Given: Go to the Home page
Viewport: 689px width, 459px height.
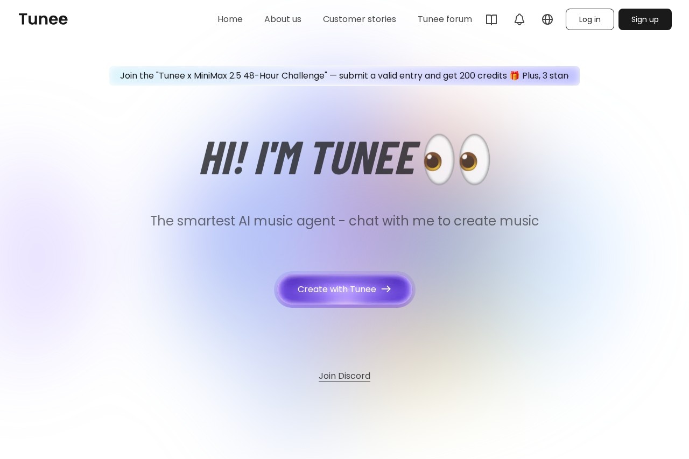Looking at the screenshot, I should 230,19.
